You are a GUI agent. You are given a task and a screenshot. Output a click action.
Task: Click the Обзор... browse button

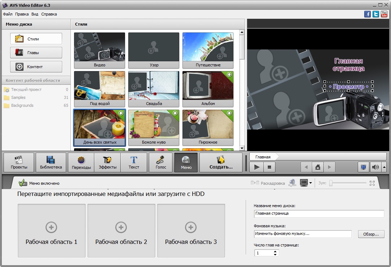(371, 234)
